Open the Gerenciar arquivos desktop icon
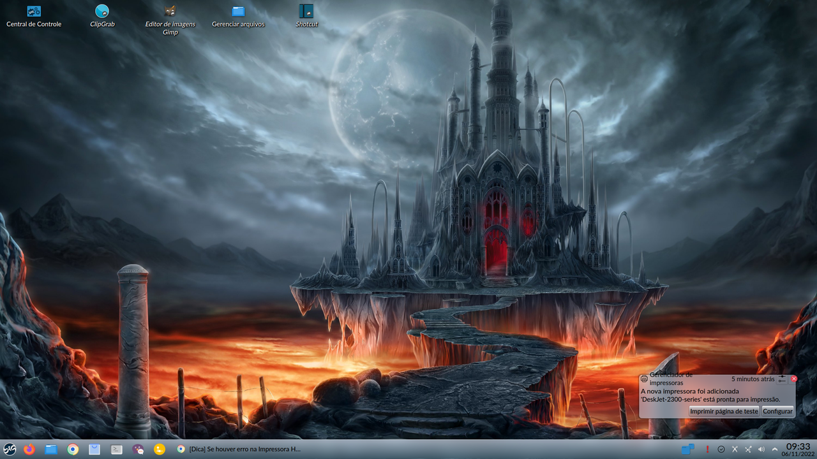This screenshot has height=459, width=817. (238, 11)
